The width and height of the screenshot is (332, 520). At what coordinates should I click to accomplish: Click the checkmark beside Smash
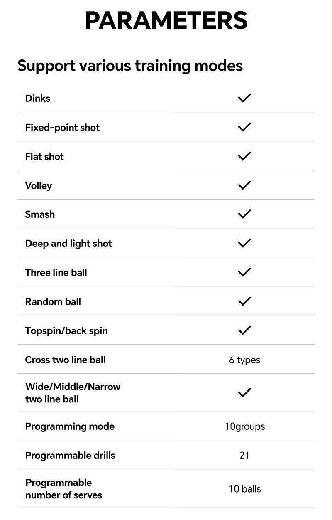[244, 214]
